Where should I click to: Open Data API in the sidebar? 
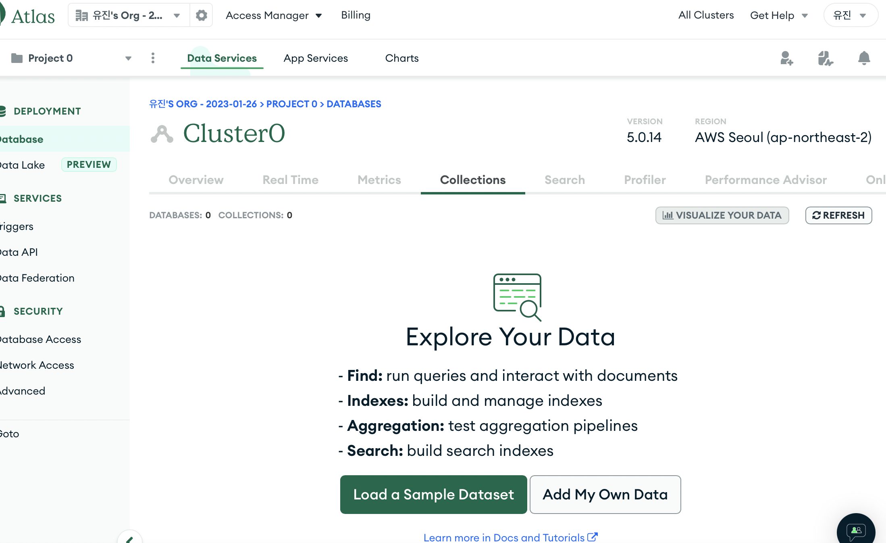click(x=19, y=252)
